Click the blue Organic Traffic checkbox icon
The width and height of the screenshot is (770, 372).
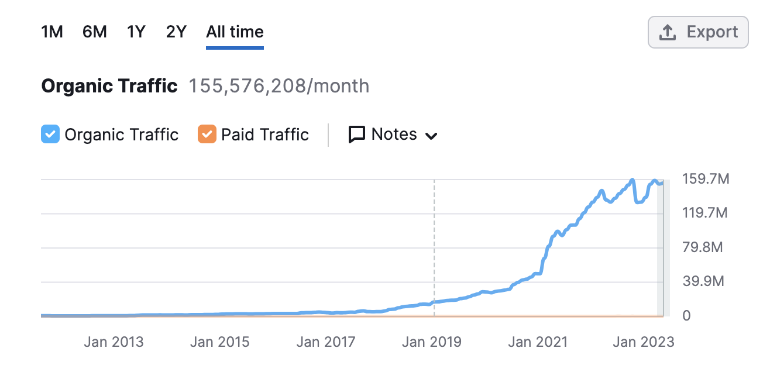click(x=50, y=134)
